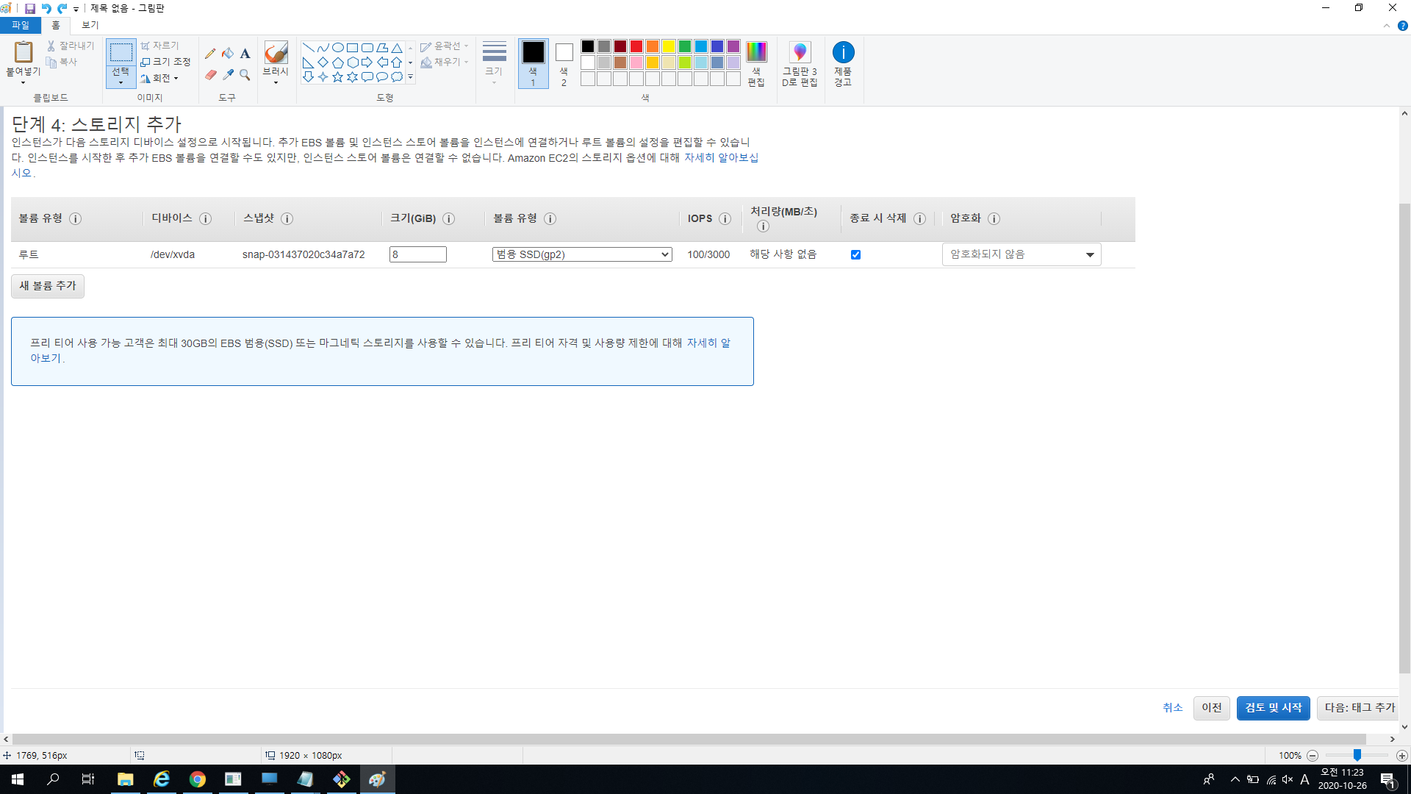
Task: Switch to the View ribbon tab
Action: coord(90,25)
